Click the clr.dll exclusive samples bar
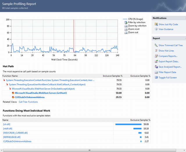Viewport: 186px width, 152px height. [128, 124]
